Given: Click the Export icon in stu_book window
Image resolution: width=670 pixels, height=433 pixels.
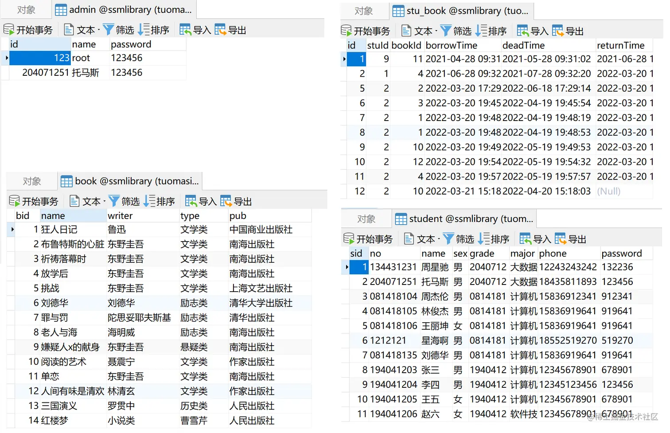Looking at the screenshot, I should pyautogui.click(x=558, y=31).
